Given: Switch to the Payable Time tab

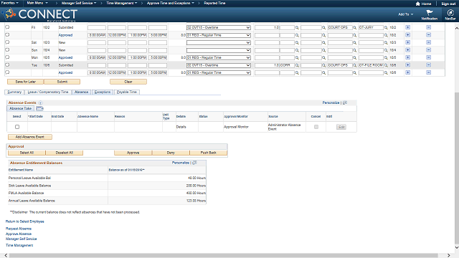Looking at the screenshot, I should pyautogui.click(x=127, y=92).
